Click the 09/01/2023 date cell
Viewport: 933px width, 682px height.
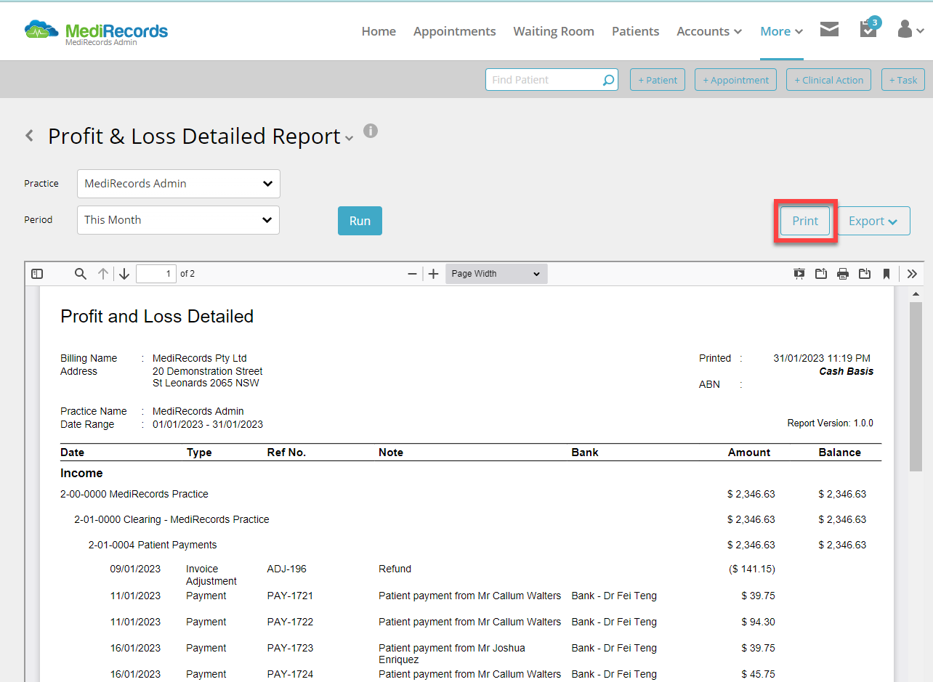coord(135,569)
